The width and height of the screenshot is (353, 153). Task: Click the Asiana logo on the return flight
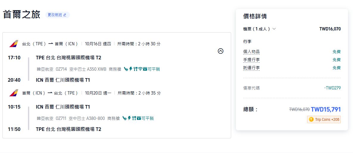13,93
